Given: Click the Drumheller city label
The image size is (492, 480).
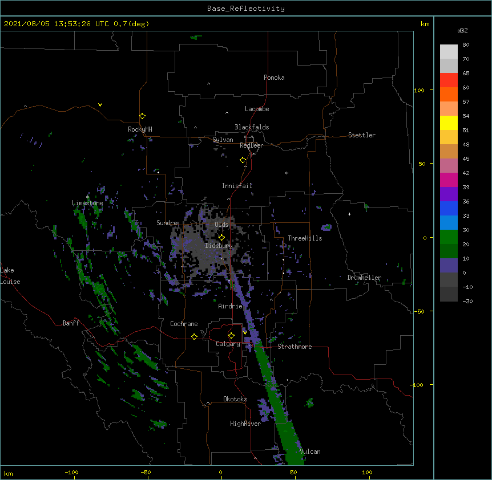Looking at the screenshot, I should click(x=364, y=278).
